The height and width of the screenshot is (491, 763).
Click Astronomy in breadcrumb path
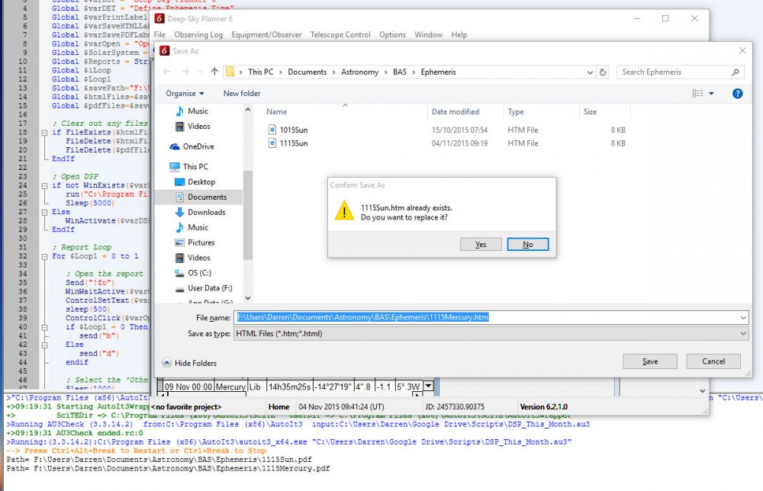tap(359, 72)
